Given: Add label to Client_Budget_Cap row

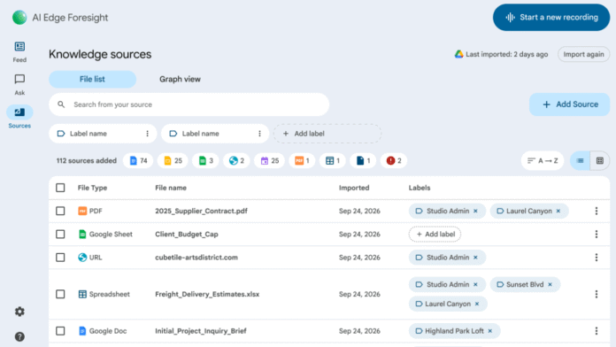Looking at the screenshot, I should pyautogui.click(x=435, y=235).
